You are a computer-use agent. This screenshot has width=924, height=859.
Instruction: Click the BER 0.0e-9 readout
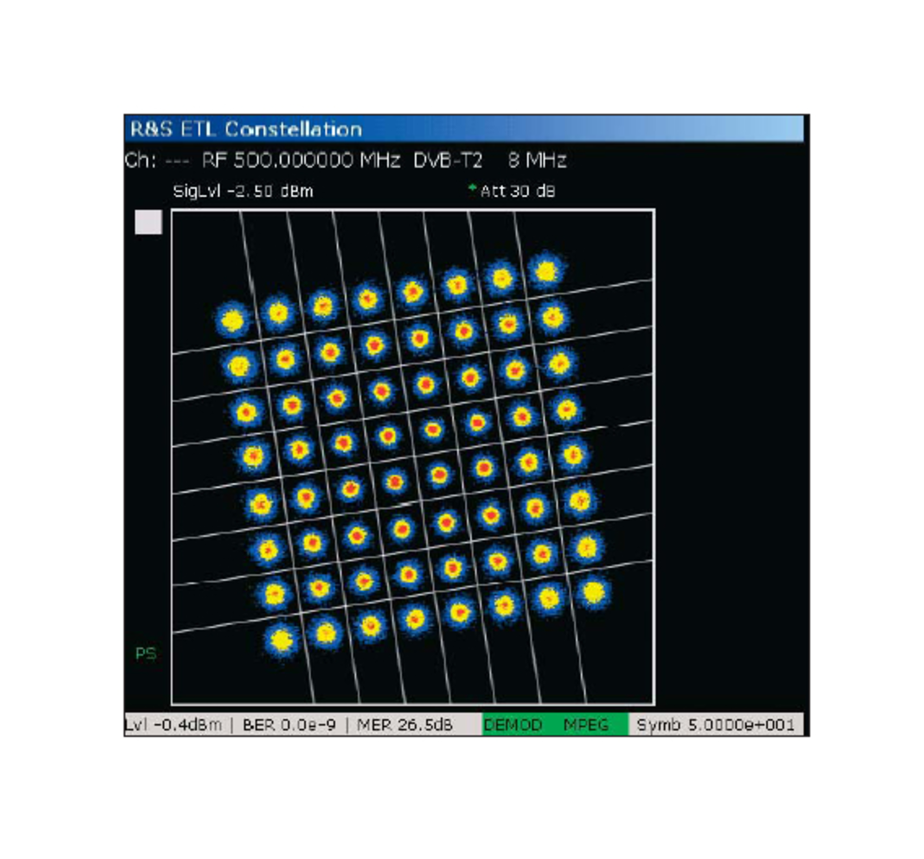[289, 725]
